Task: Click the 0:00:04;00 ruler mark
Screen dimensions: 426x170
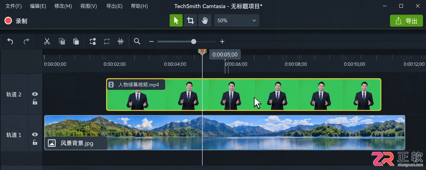Action: [x=175, y=64]
